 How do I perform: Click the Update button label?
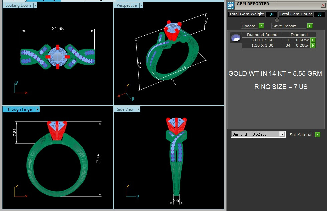(249, 26)
